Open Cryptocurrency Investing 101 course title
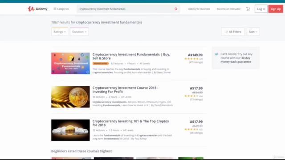The width and height of the screenshot is (285, 160). [130, 123]
